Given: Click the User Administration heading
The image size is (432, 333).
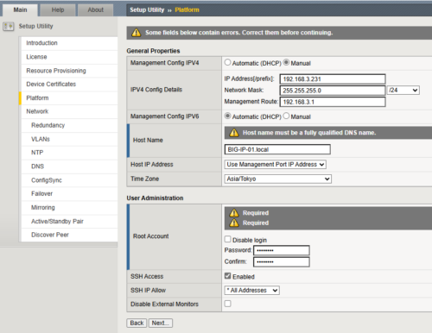Looking at the screenshot, I should point(155,198).
